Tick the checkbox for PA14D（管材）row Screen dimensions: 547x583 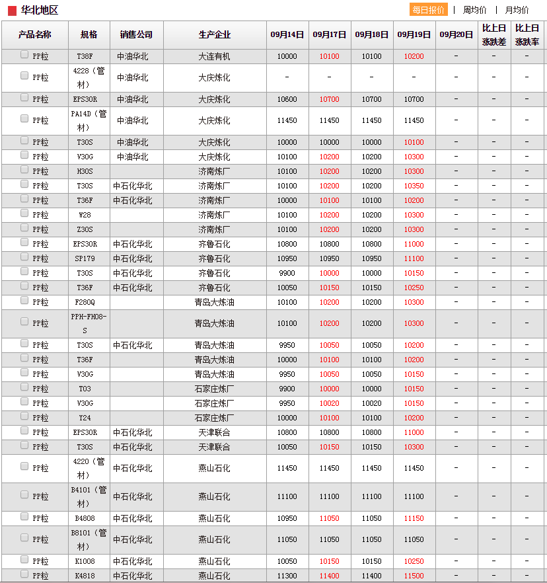(24, 118)
